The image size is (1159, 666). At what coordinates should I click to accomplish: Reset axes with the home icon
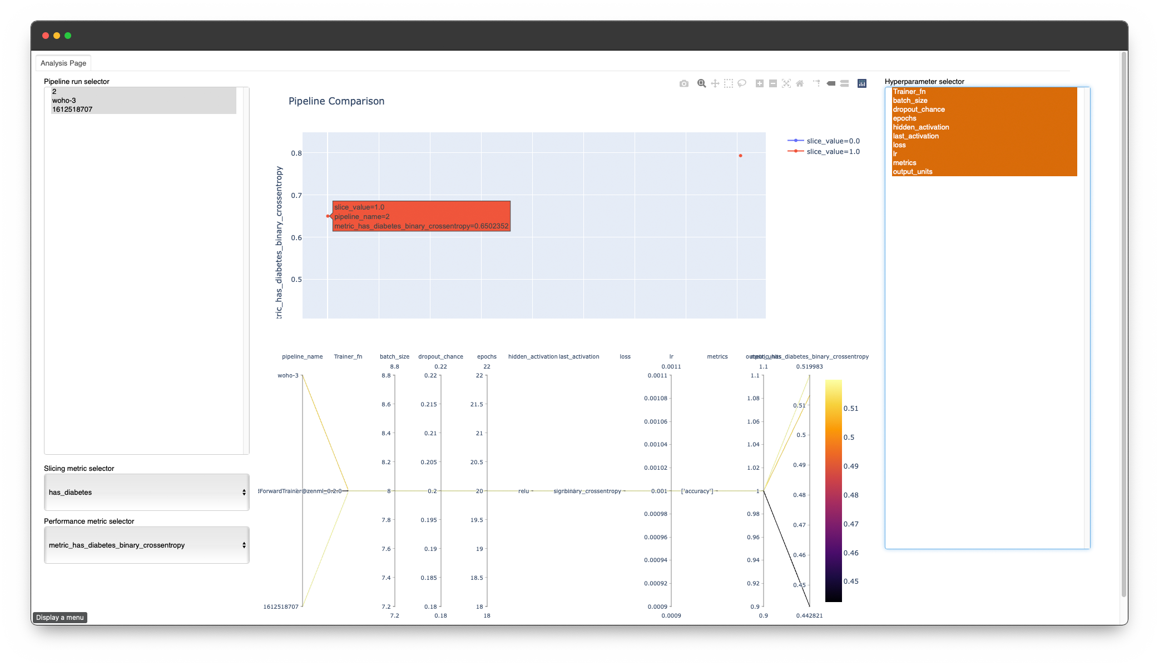coord(800,83)
